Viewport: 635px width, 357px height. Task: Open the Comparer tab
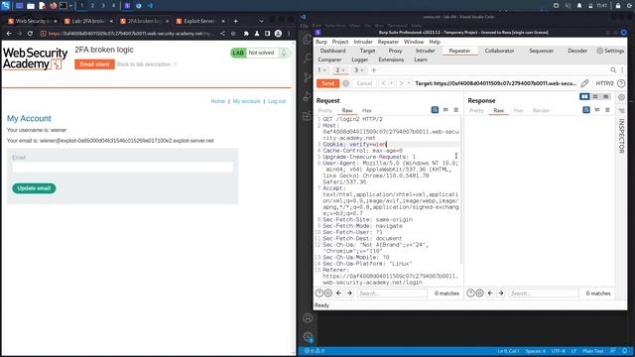(329, 59)
